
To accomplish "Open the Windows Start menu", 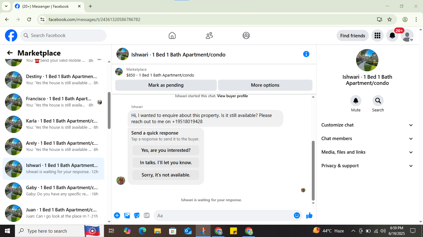I will [7, 231].
